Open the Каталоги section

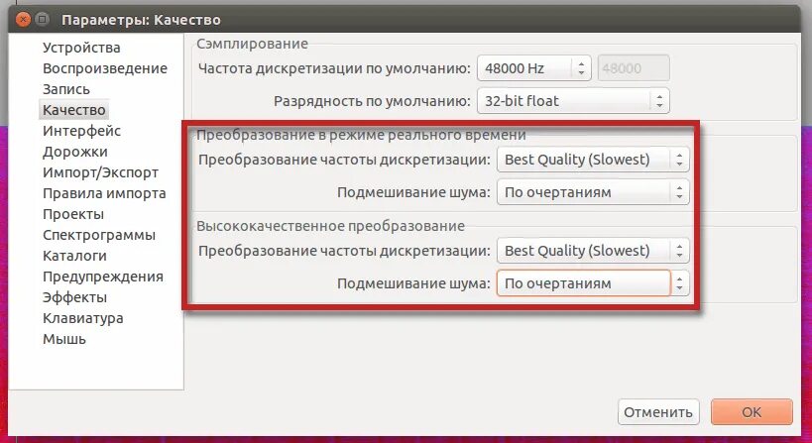coord(74,256)
